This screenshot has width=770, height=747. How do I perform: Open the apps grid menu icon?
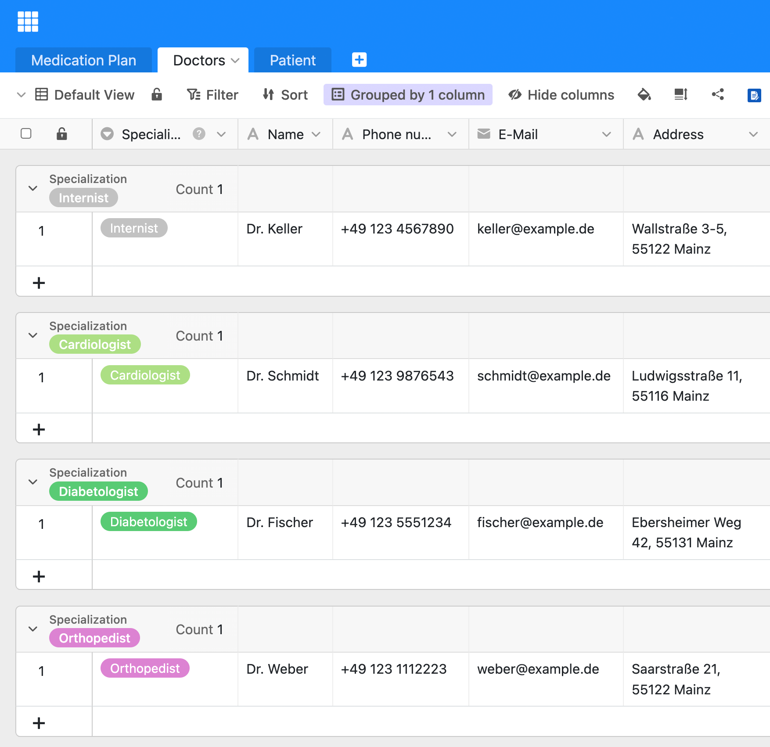pyautogui.click(x=28, y=22)
